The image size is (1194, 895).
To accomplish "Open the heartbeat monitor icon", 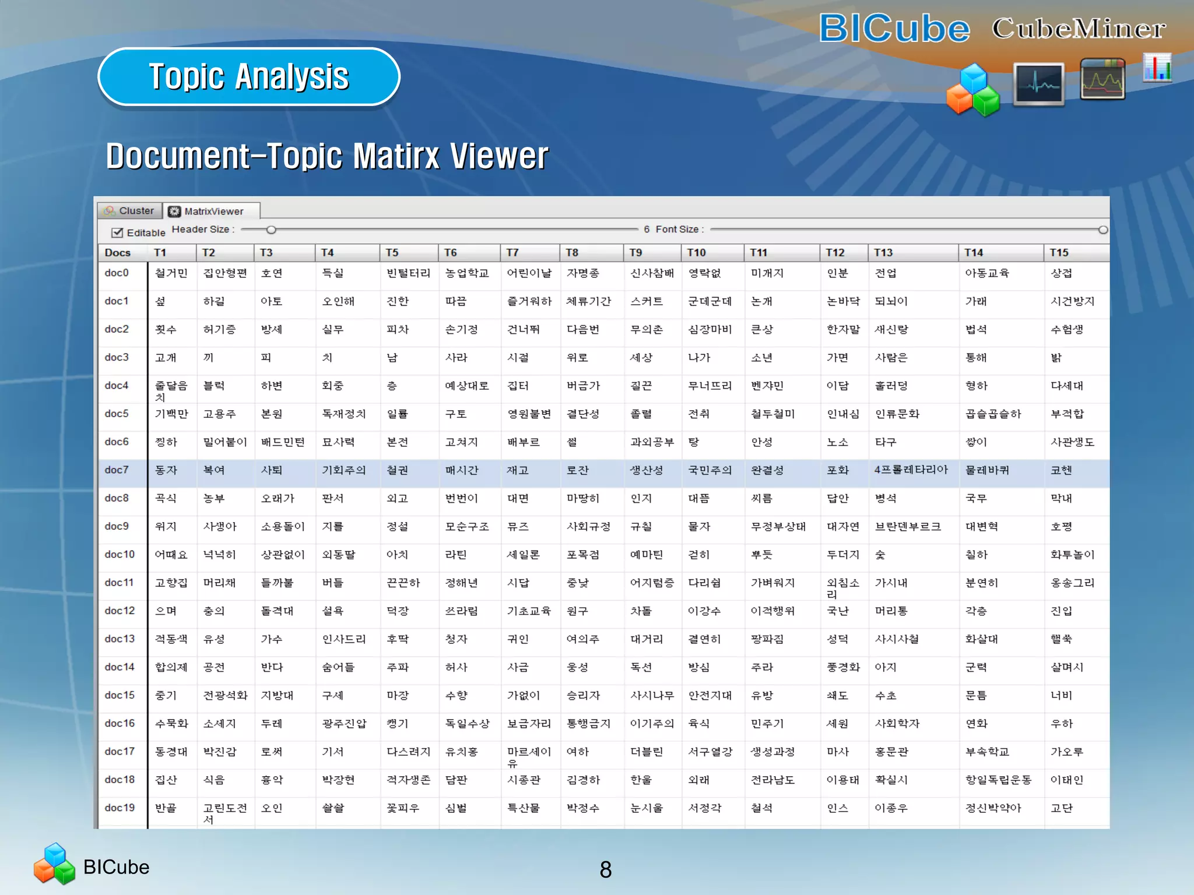I will [x=1039, y=84].
